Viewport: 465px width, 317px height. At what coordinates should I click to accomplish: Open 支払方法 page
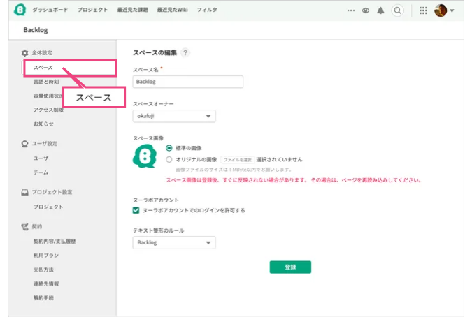(43, 270)
